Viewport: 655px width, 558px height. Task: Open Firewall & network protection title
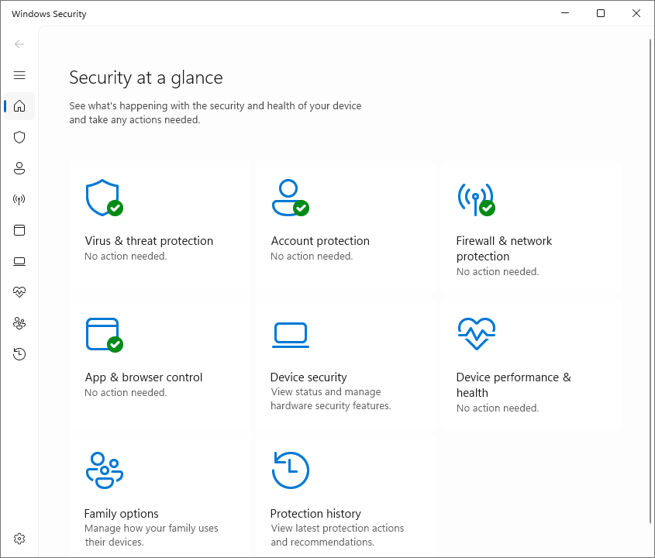click(x=504, y=249)
